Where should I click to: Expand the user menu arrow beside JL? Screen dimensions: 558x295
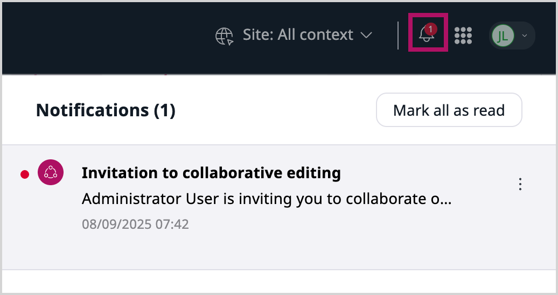[525, 36]
